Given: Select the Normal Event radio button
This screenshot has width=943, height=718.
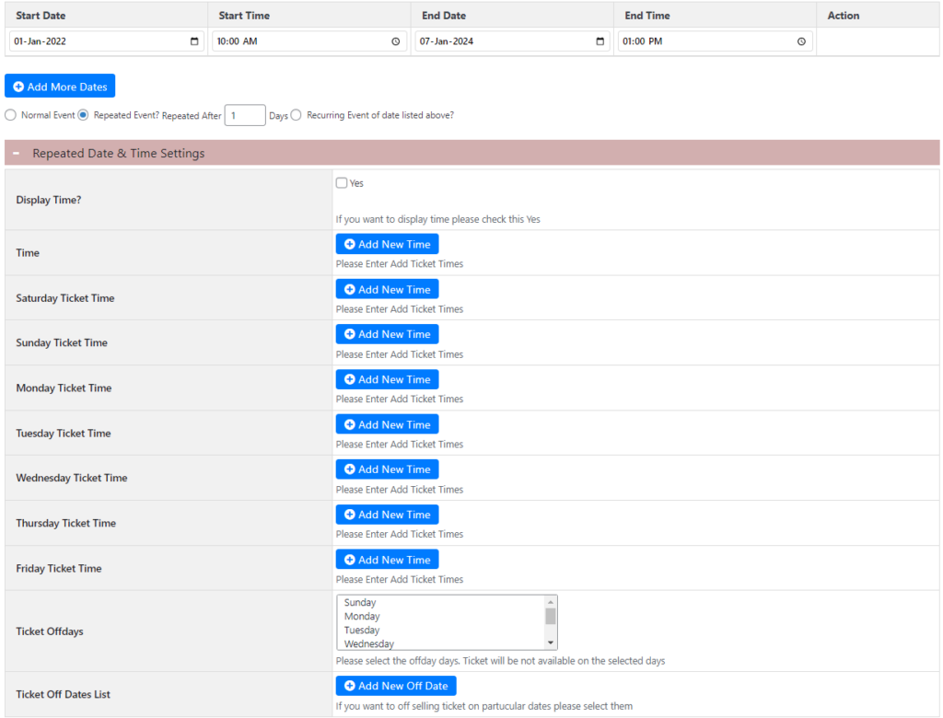Looking at the screenshot, I should (10, 115).
